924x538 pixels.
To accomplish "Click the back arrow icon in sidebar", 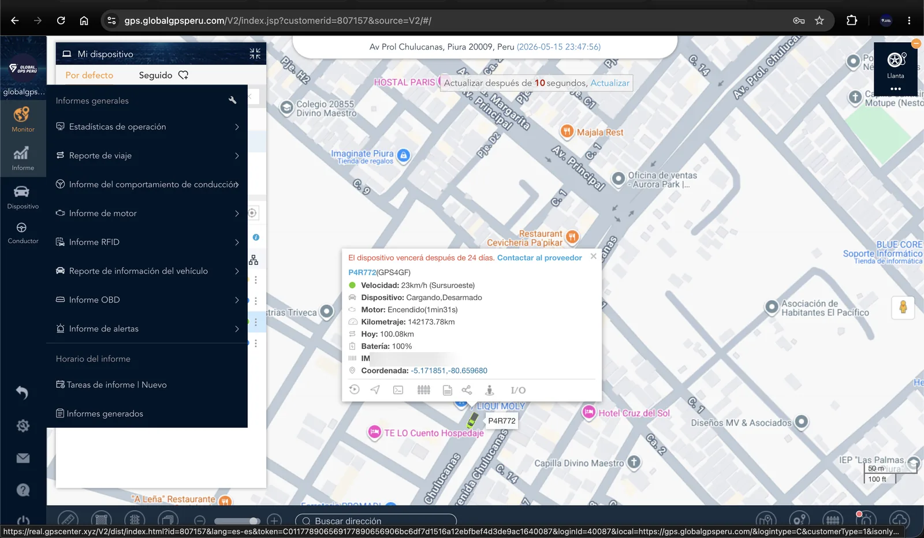I will 23,393.
